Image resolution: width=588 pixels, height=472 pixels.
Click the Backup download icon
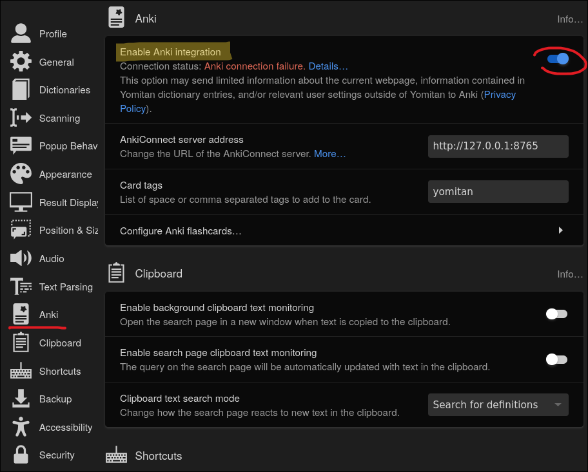[21, 399]
